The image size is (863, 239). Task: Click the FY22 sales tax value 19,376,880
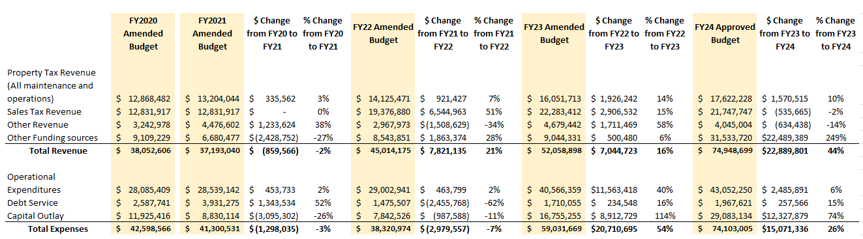pyautogui.click(x=383, y=112)
